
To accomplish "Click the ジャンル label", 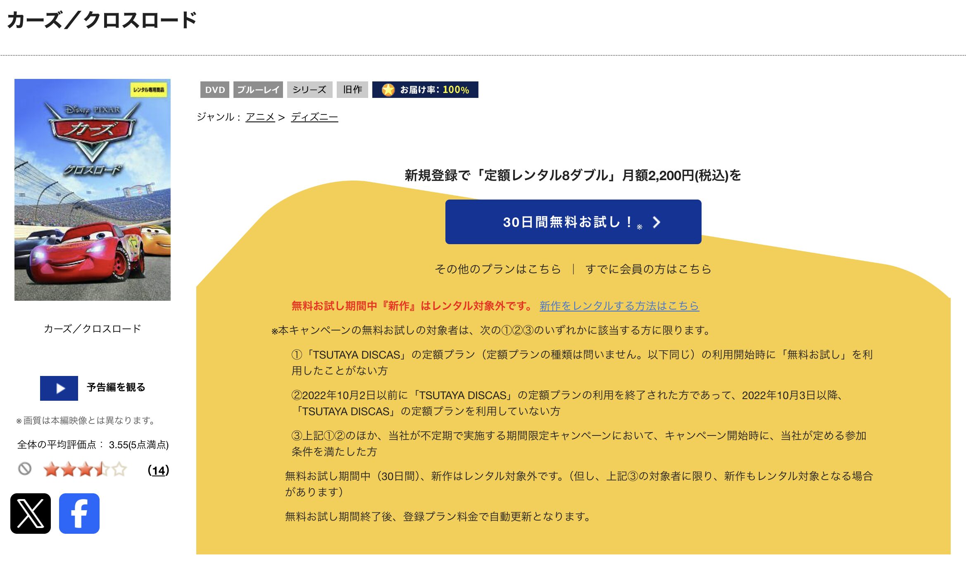I will click(219, 117).
